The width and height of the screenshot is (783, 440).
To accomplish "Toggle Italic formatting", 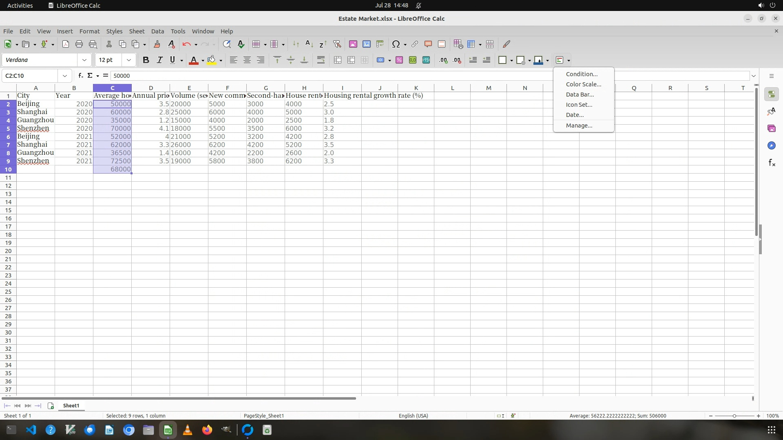I will pyautogui.click(x=159, y=60).
